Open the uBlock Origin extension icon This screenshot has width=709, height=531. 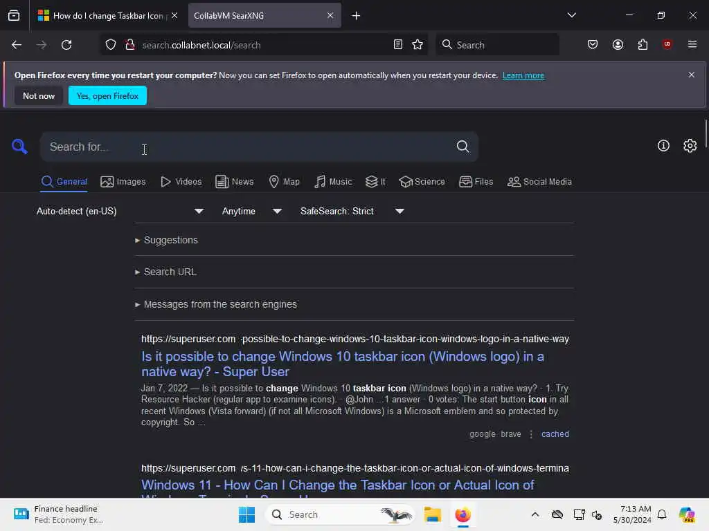667,44
